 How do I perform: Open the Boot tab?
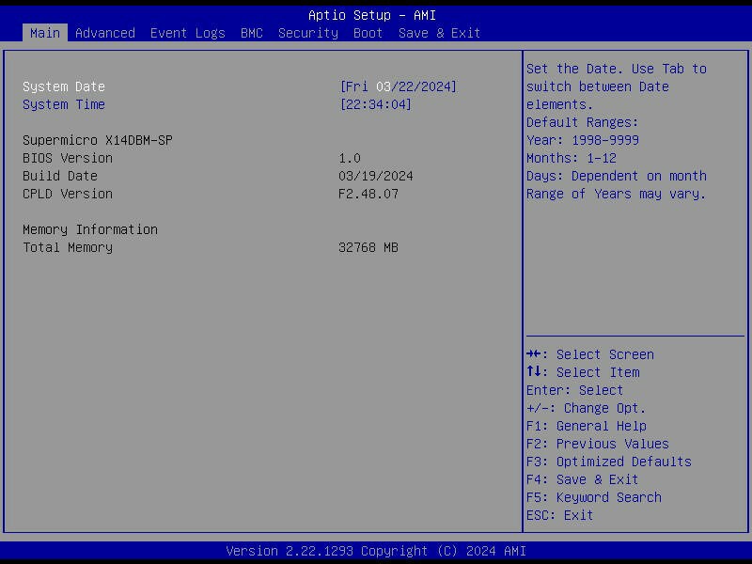coord(368,33)
